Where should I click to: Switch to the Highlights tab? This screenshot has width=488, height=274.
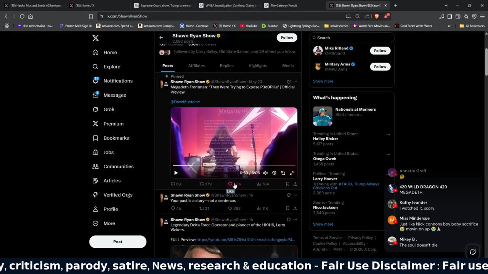pos(258,66)
